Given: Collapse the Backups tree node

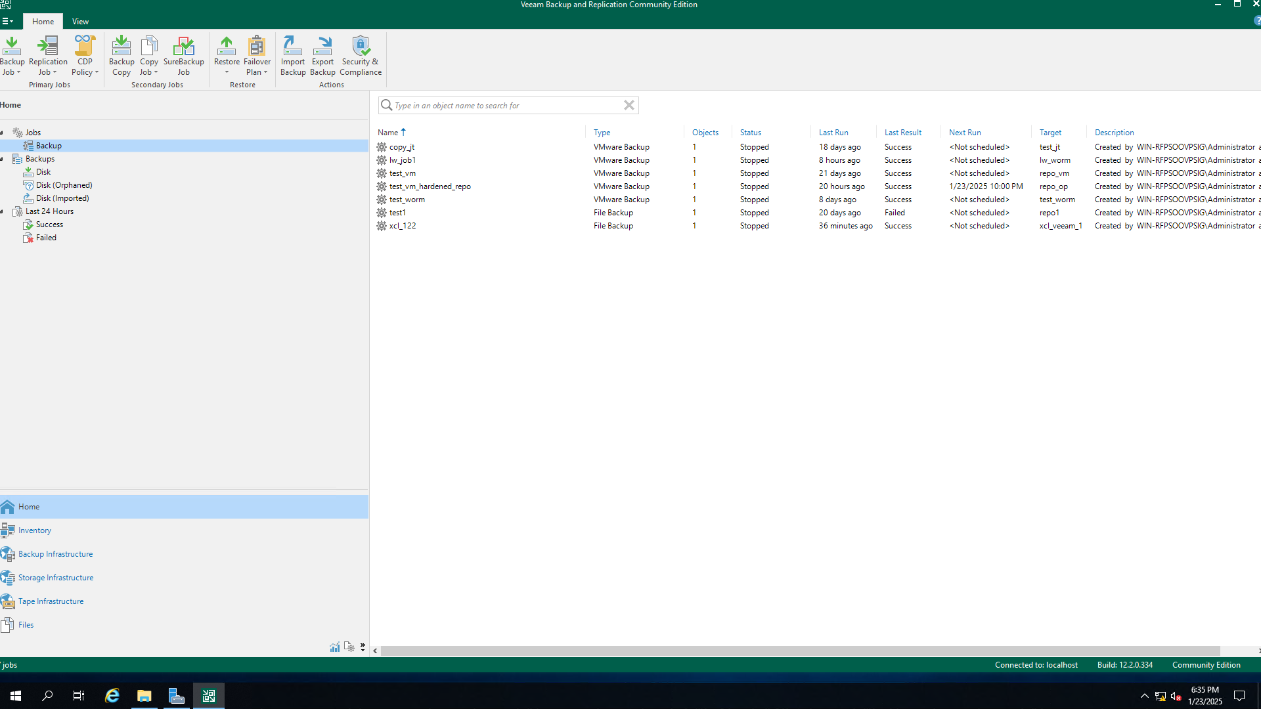Looking at the screenshot, I should pyautogui.click(x=2, y=159).
